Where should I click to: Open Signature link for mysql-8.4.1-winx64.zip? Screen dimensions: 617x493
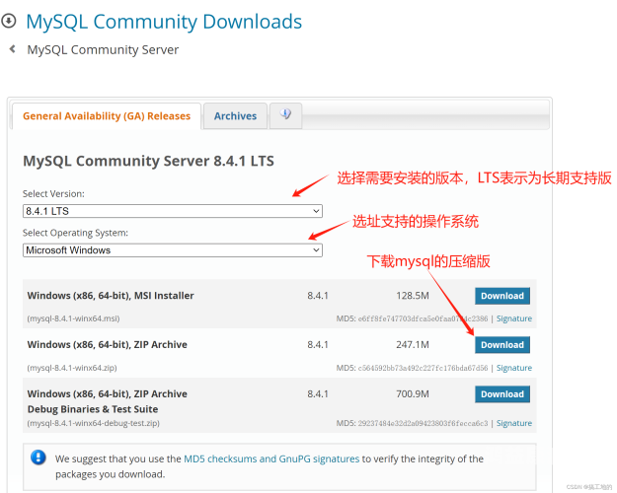pyautogui.click(x=514, y=368)
